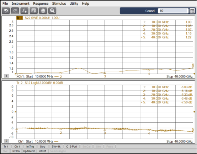197x154 pixels.
Task: Click the Sound label in entry bar
Action: 150,11
